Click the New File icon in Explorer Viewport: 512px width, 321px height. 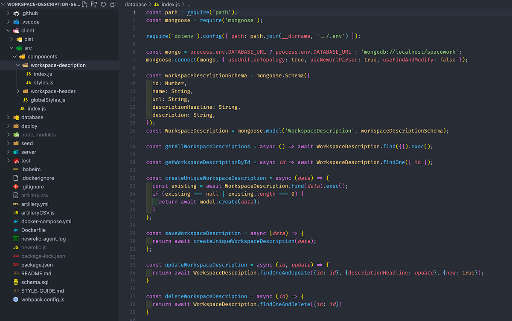pyautogui.click(x=85, y=4)
